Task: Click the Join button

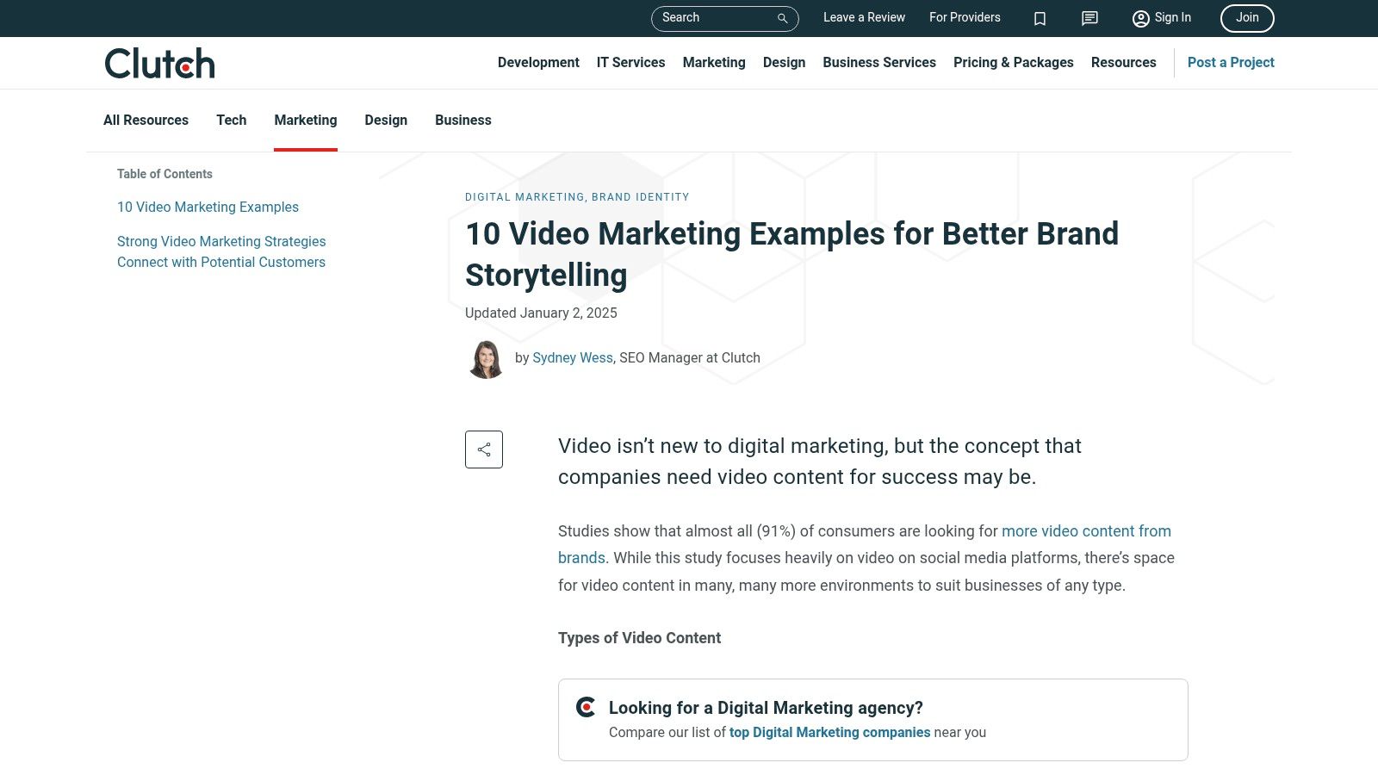Action: [x=1247, y=18]
